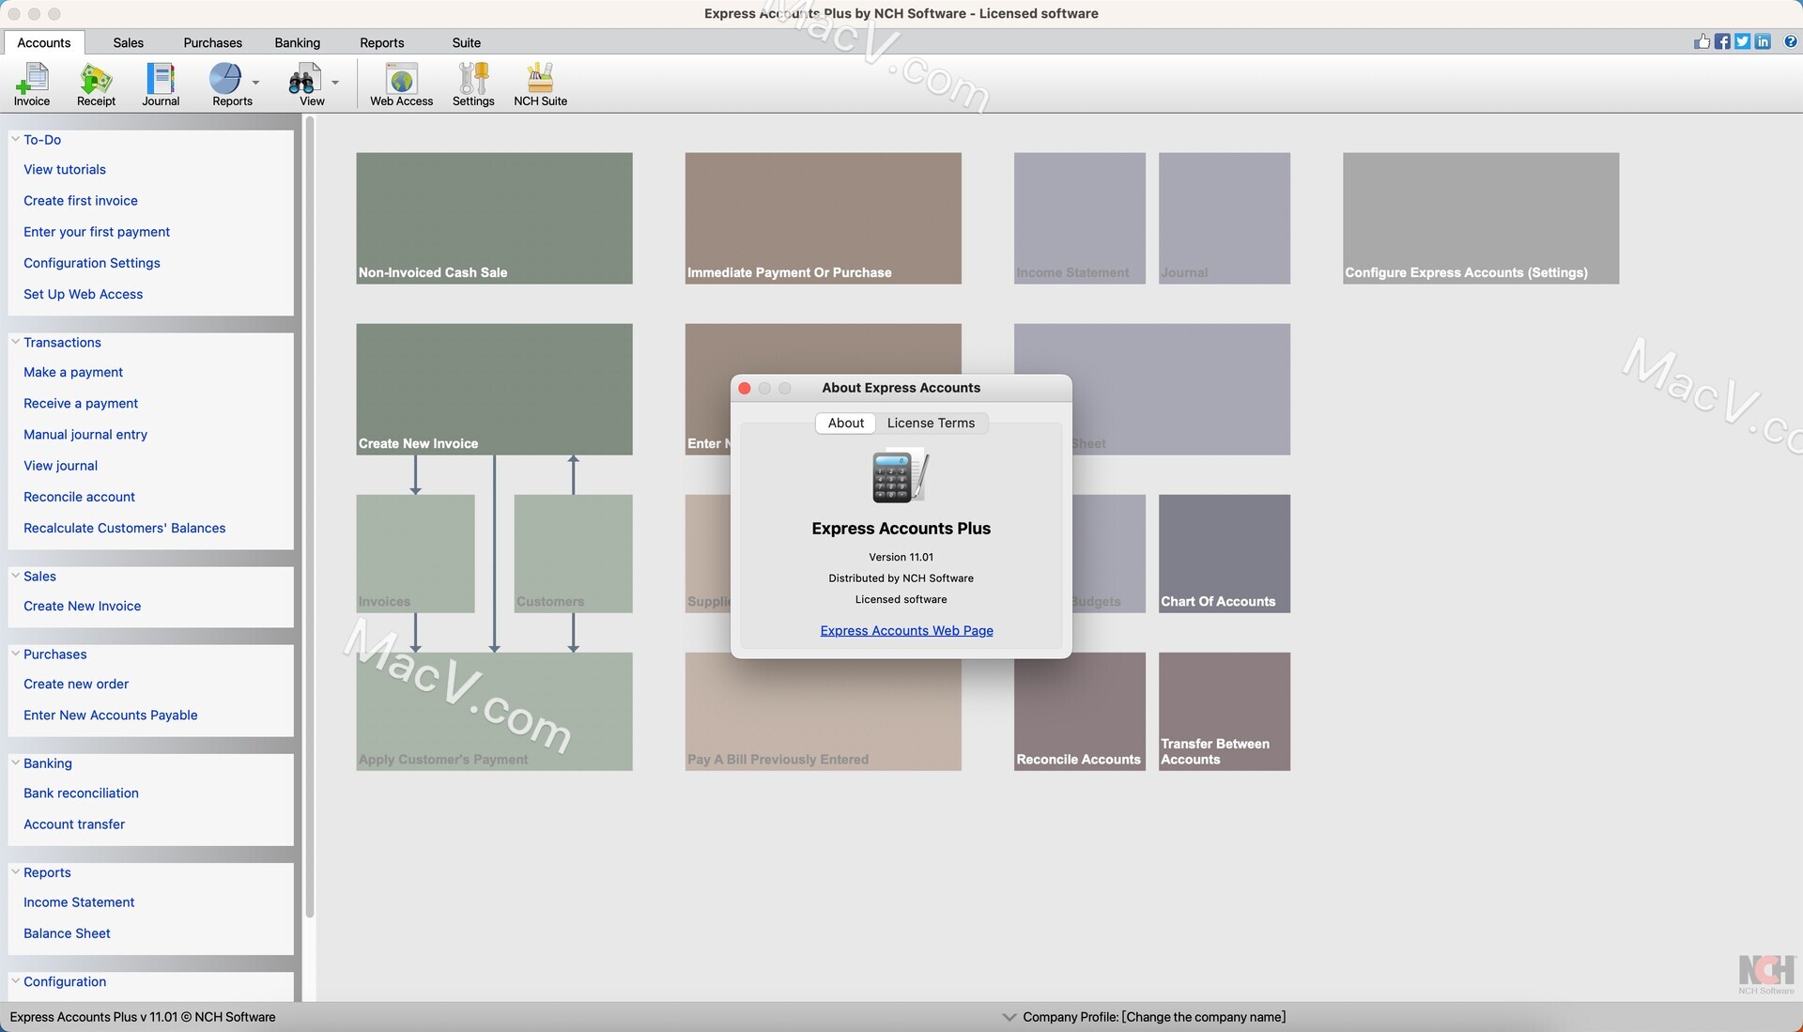
Task: Click Configure Express Accounts (Settings) tile
Action: 1480,218
